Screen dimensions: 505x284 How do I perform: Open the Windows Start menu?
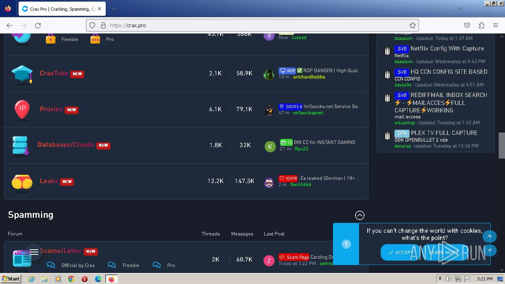point(11,278)
